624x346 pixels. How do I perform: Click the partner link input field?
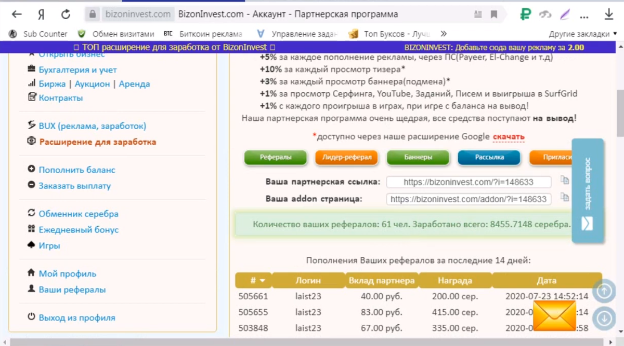pyautogui.click(x=469, y=182)
